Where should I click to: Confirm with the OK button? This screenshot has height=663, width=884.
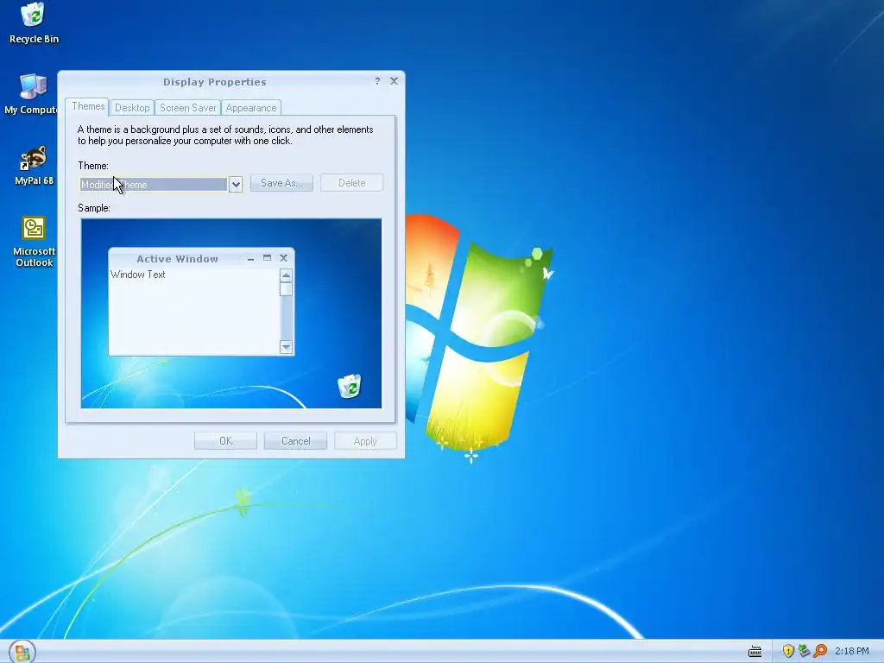pyautogui.click(x=225, y=441)
